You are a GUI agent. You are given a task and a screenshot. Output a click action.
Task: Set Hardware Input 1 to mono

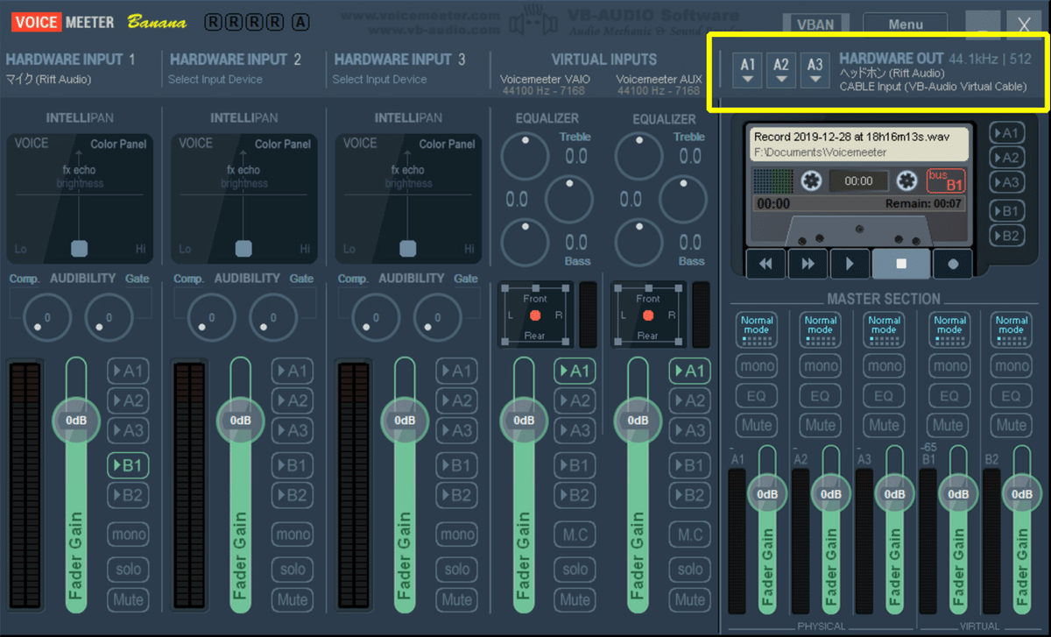(x=128, y=534)
